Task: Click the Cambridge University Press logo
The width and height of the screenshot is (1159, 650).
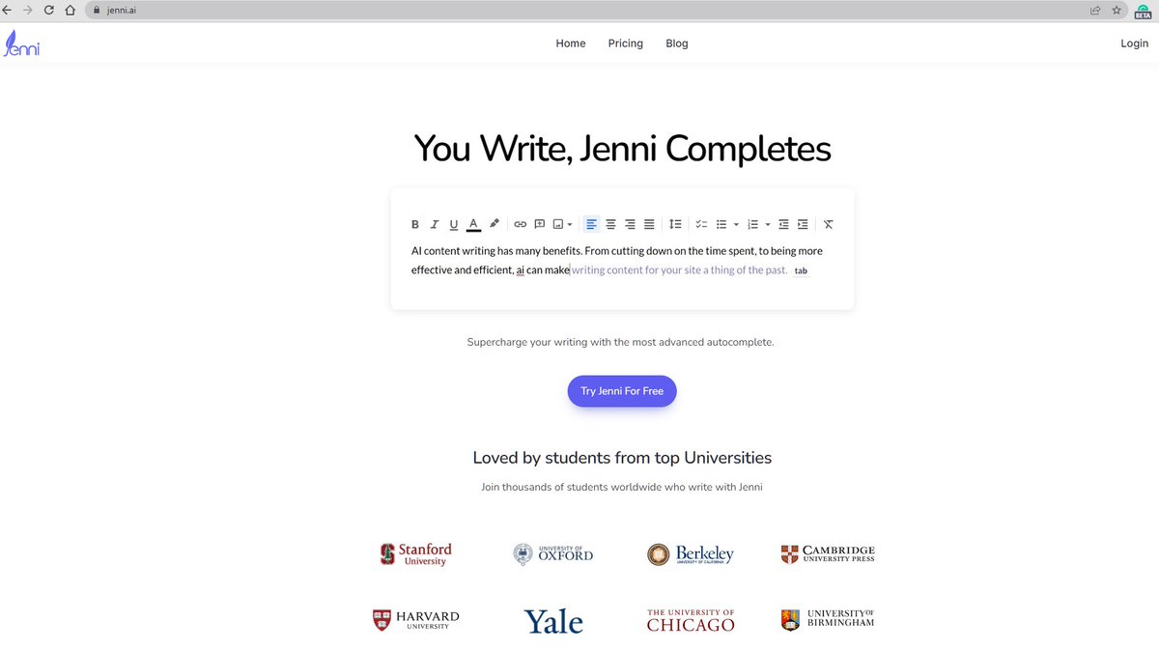Action: [x=828, y=553]
